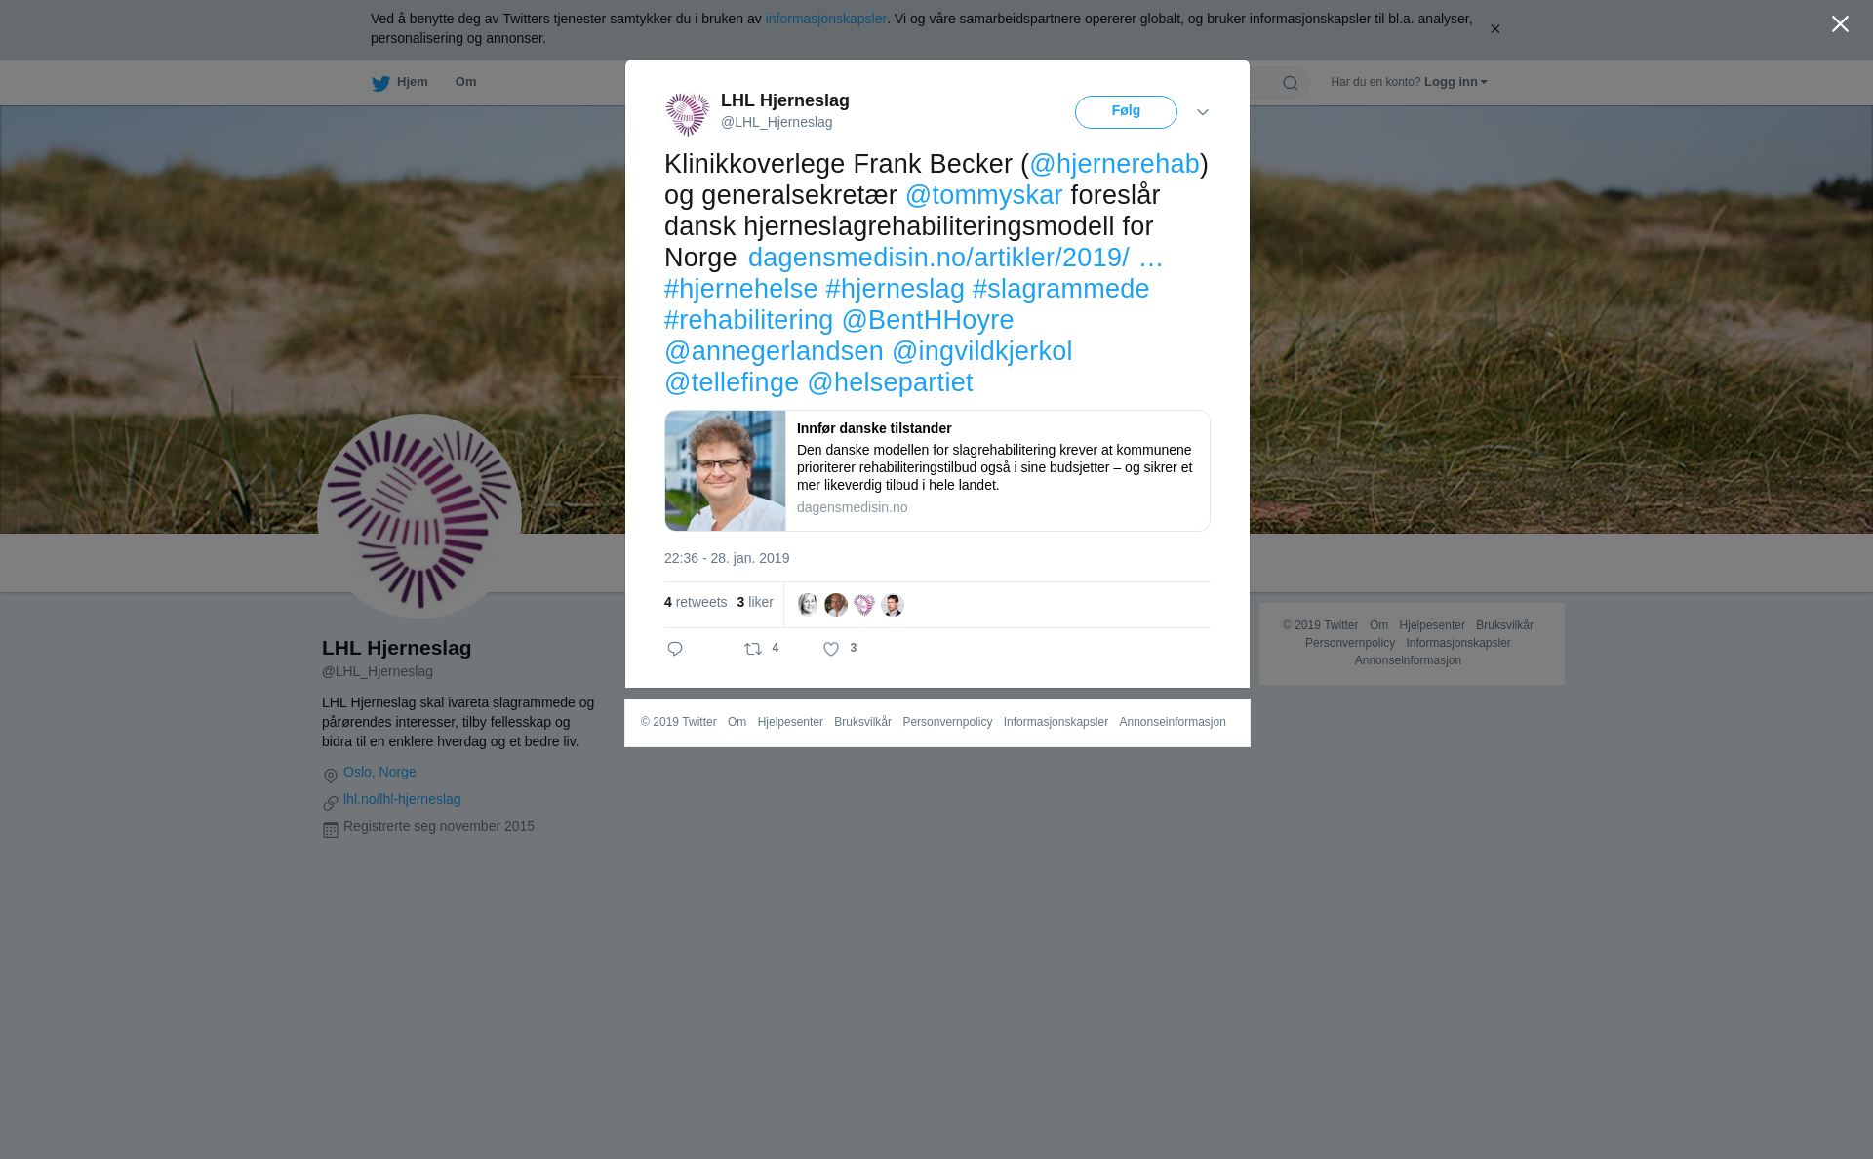This screenshot has width=1873, height=1159.
Task: Open the #slagrammede hashtag
Action: click(x=1060, y=289)
